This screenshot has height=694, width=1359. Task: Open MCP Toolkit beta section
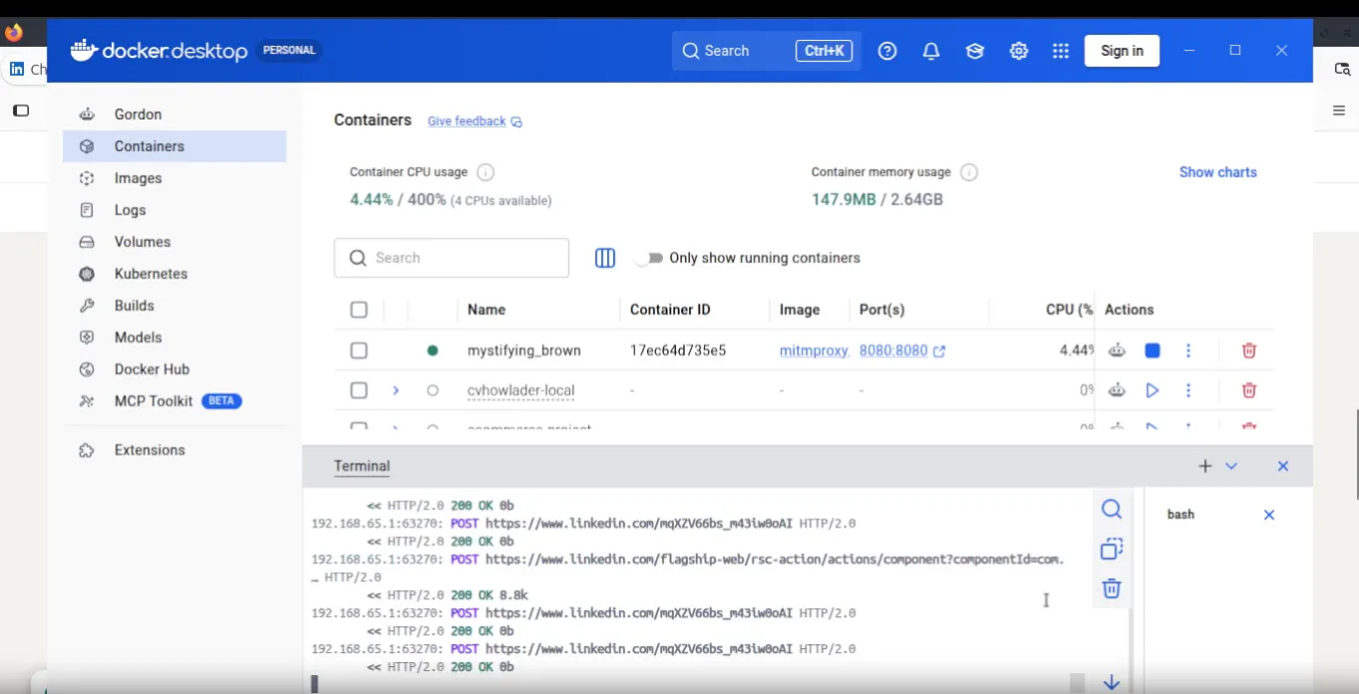174,401
